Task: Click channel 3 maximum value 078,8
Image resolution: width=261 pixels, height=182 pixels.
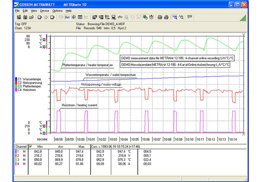Action: tap(80, 160)
